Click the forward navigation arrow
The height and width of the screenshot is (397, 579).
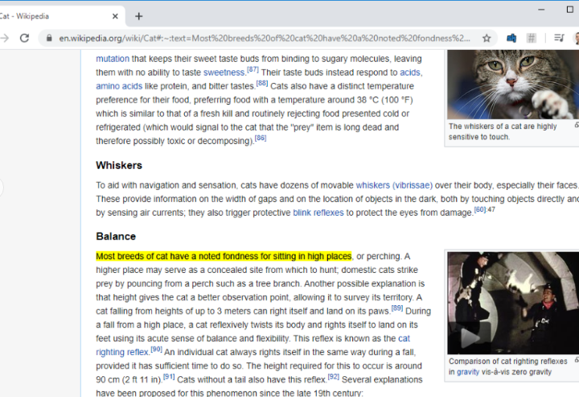(4, 38)
